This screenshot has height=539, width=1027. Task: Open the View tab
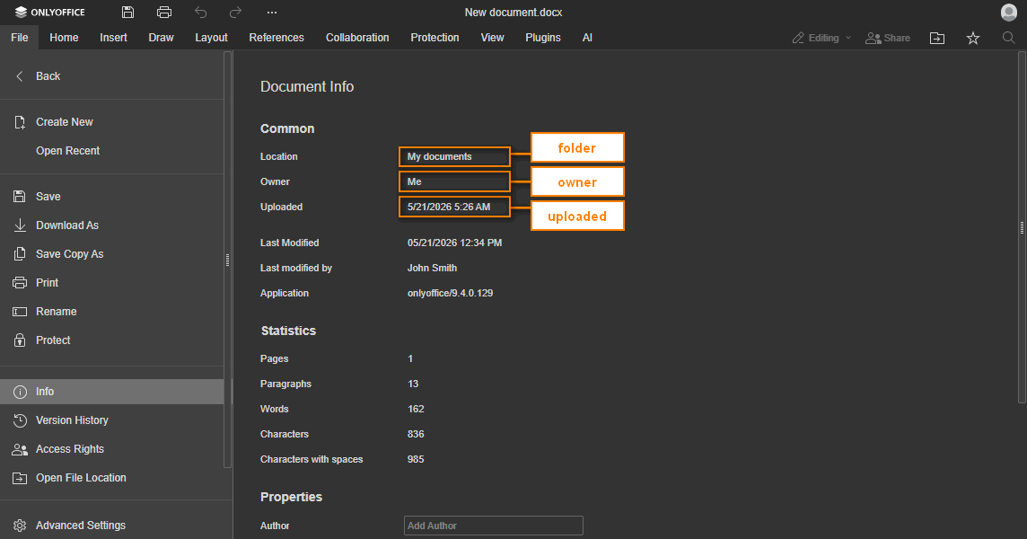(493, 38)
